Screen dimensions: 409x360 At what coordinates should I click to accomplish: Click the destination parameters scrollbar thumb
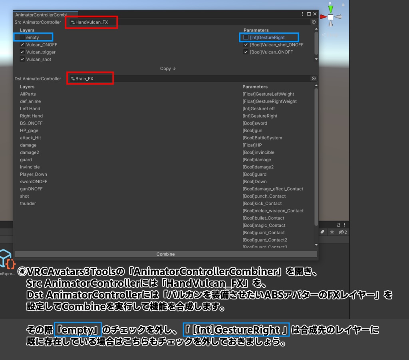tap(316, 157)
